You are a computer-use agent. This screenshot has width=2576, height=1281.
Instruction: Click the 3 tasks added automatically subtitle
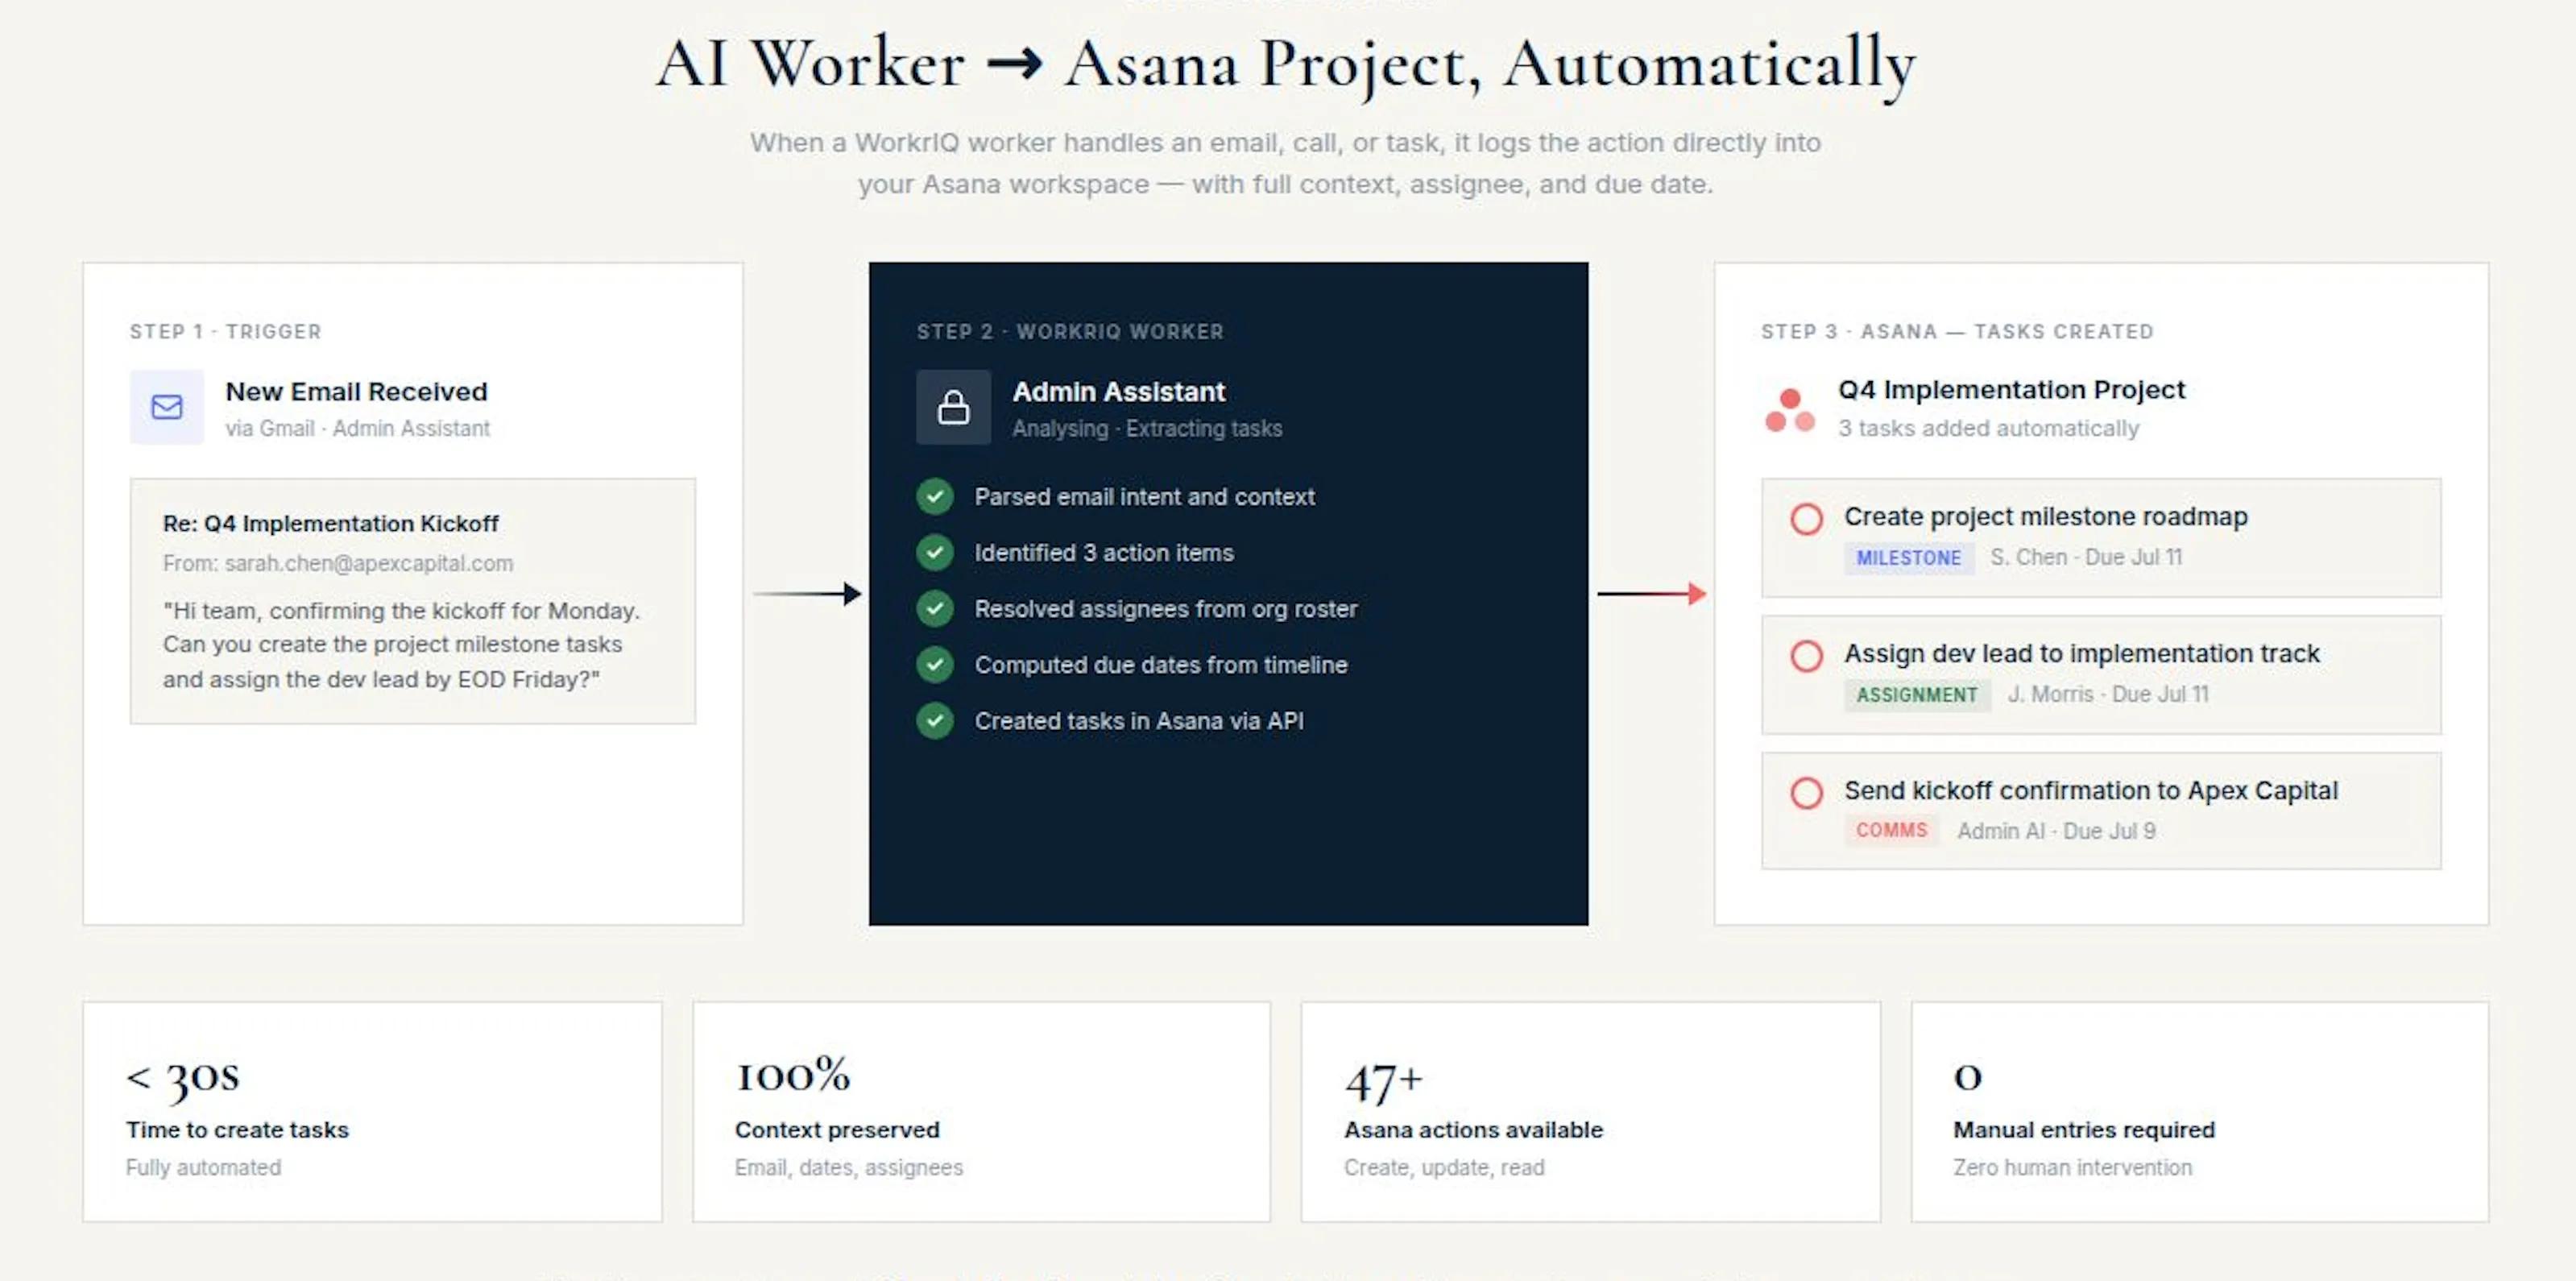tap(1988, 429)
